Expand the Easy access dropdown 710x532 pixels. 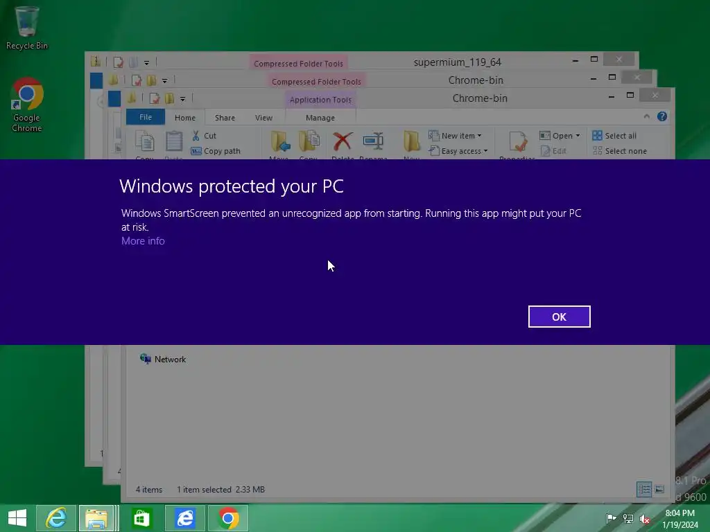coord(458,151)
